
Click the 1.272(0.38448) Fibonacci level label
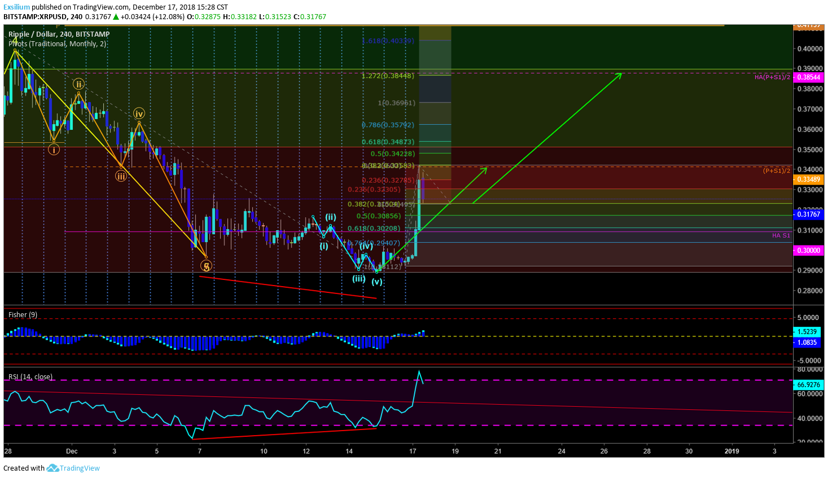click(x=388, y=76)
